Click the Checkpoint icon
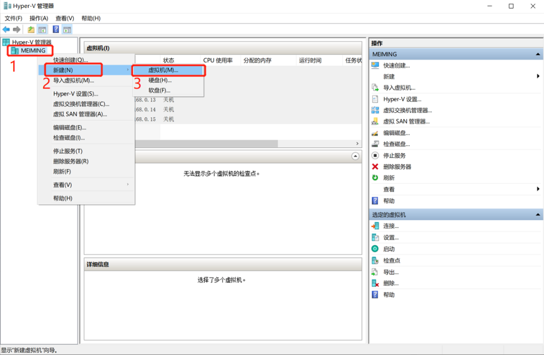 [375, 261]
